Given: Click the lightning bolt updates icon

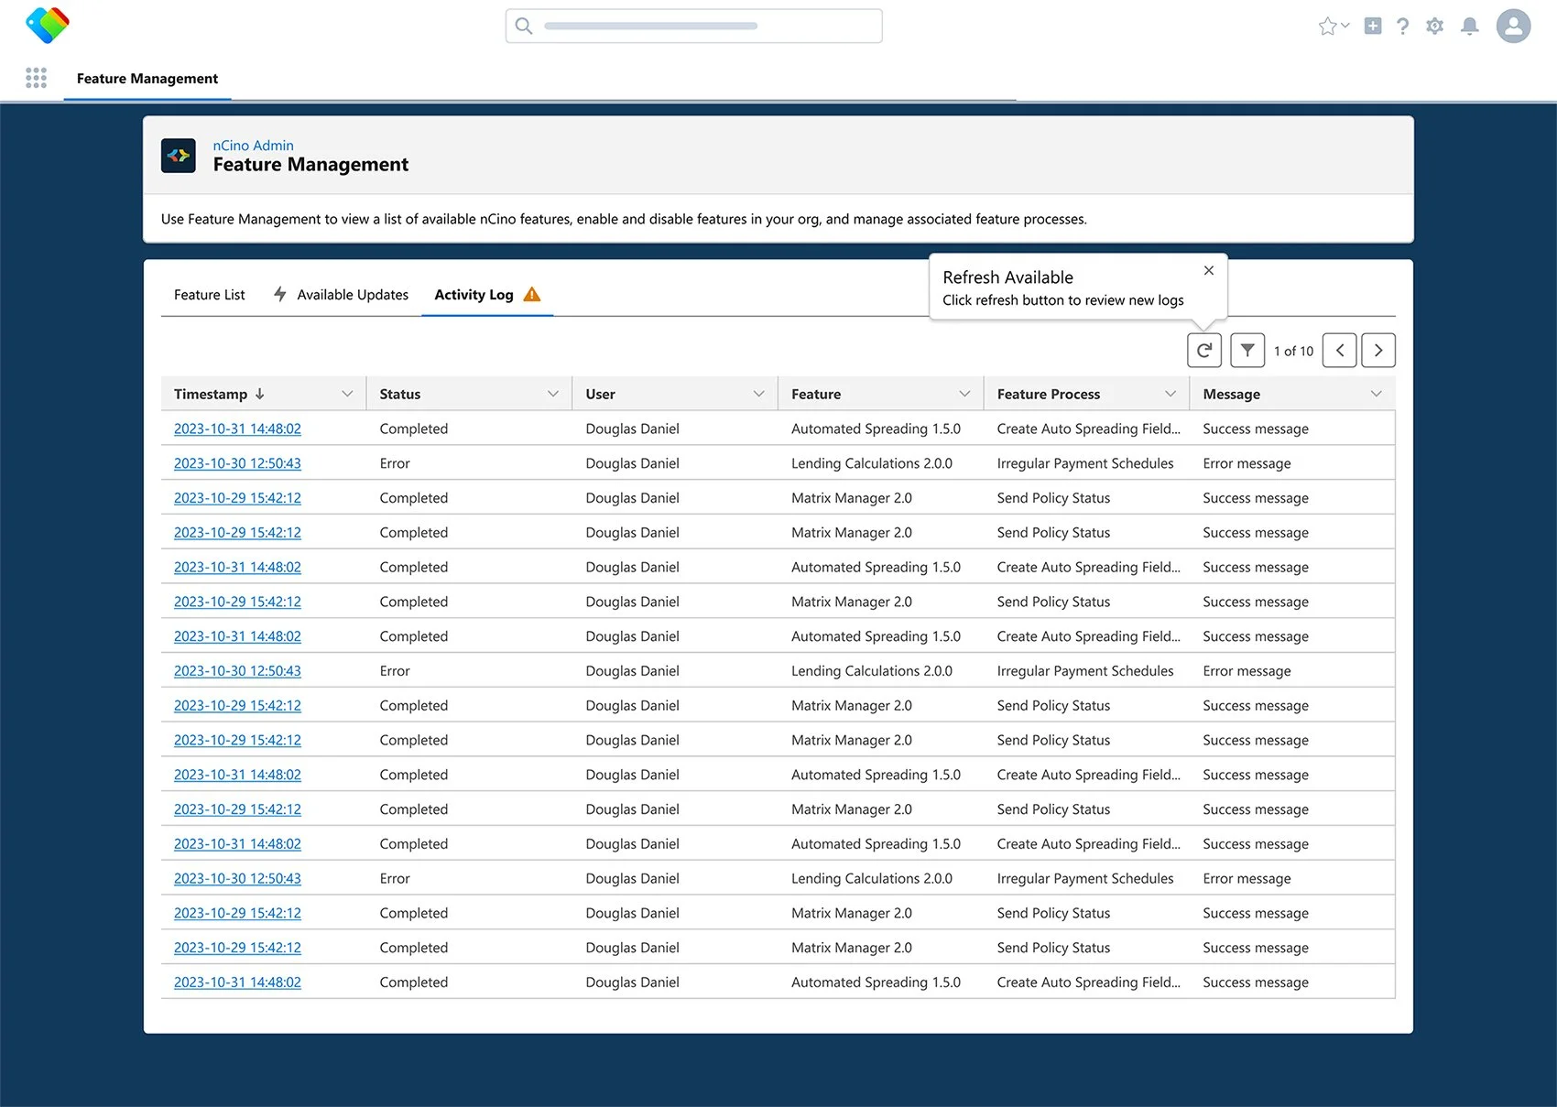Looking at the screenshot, I should tap(280, 294).
